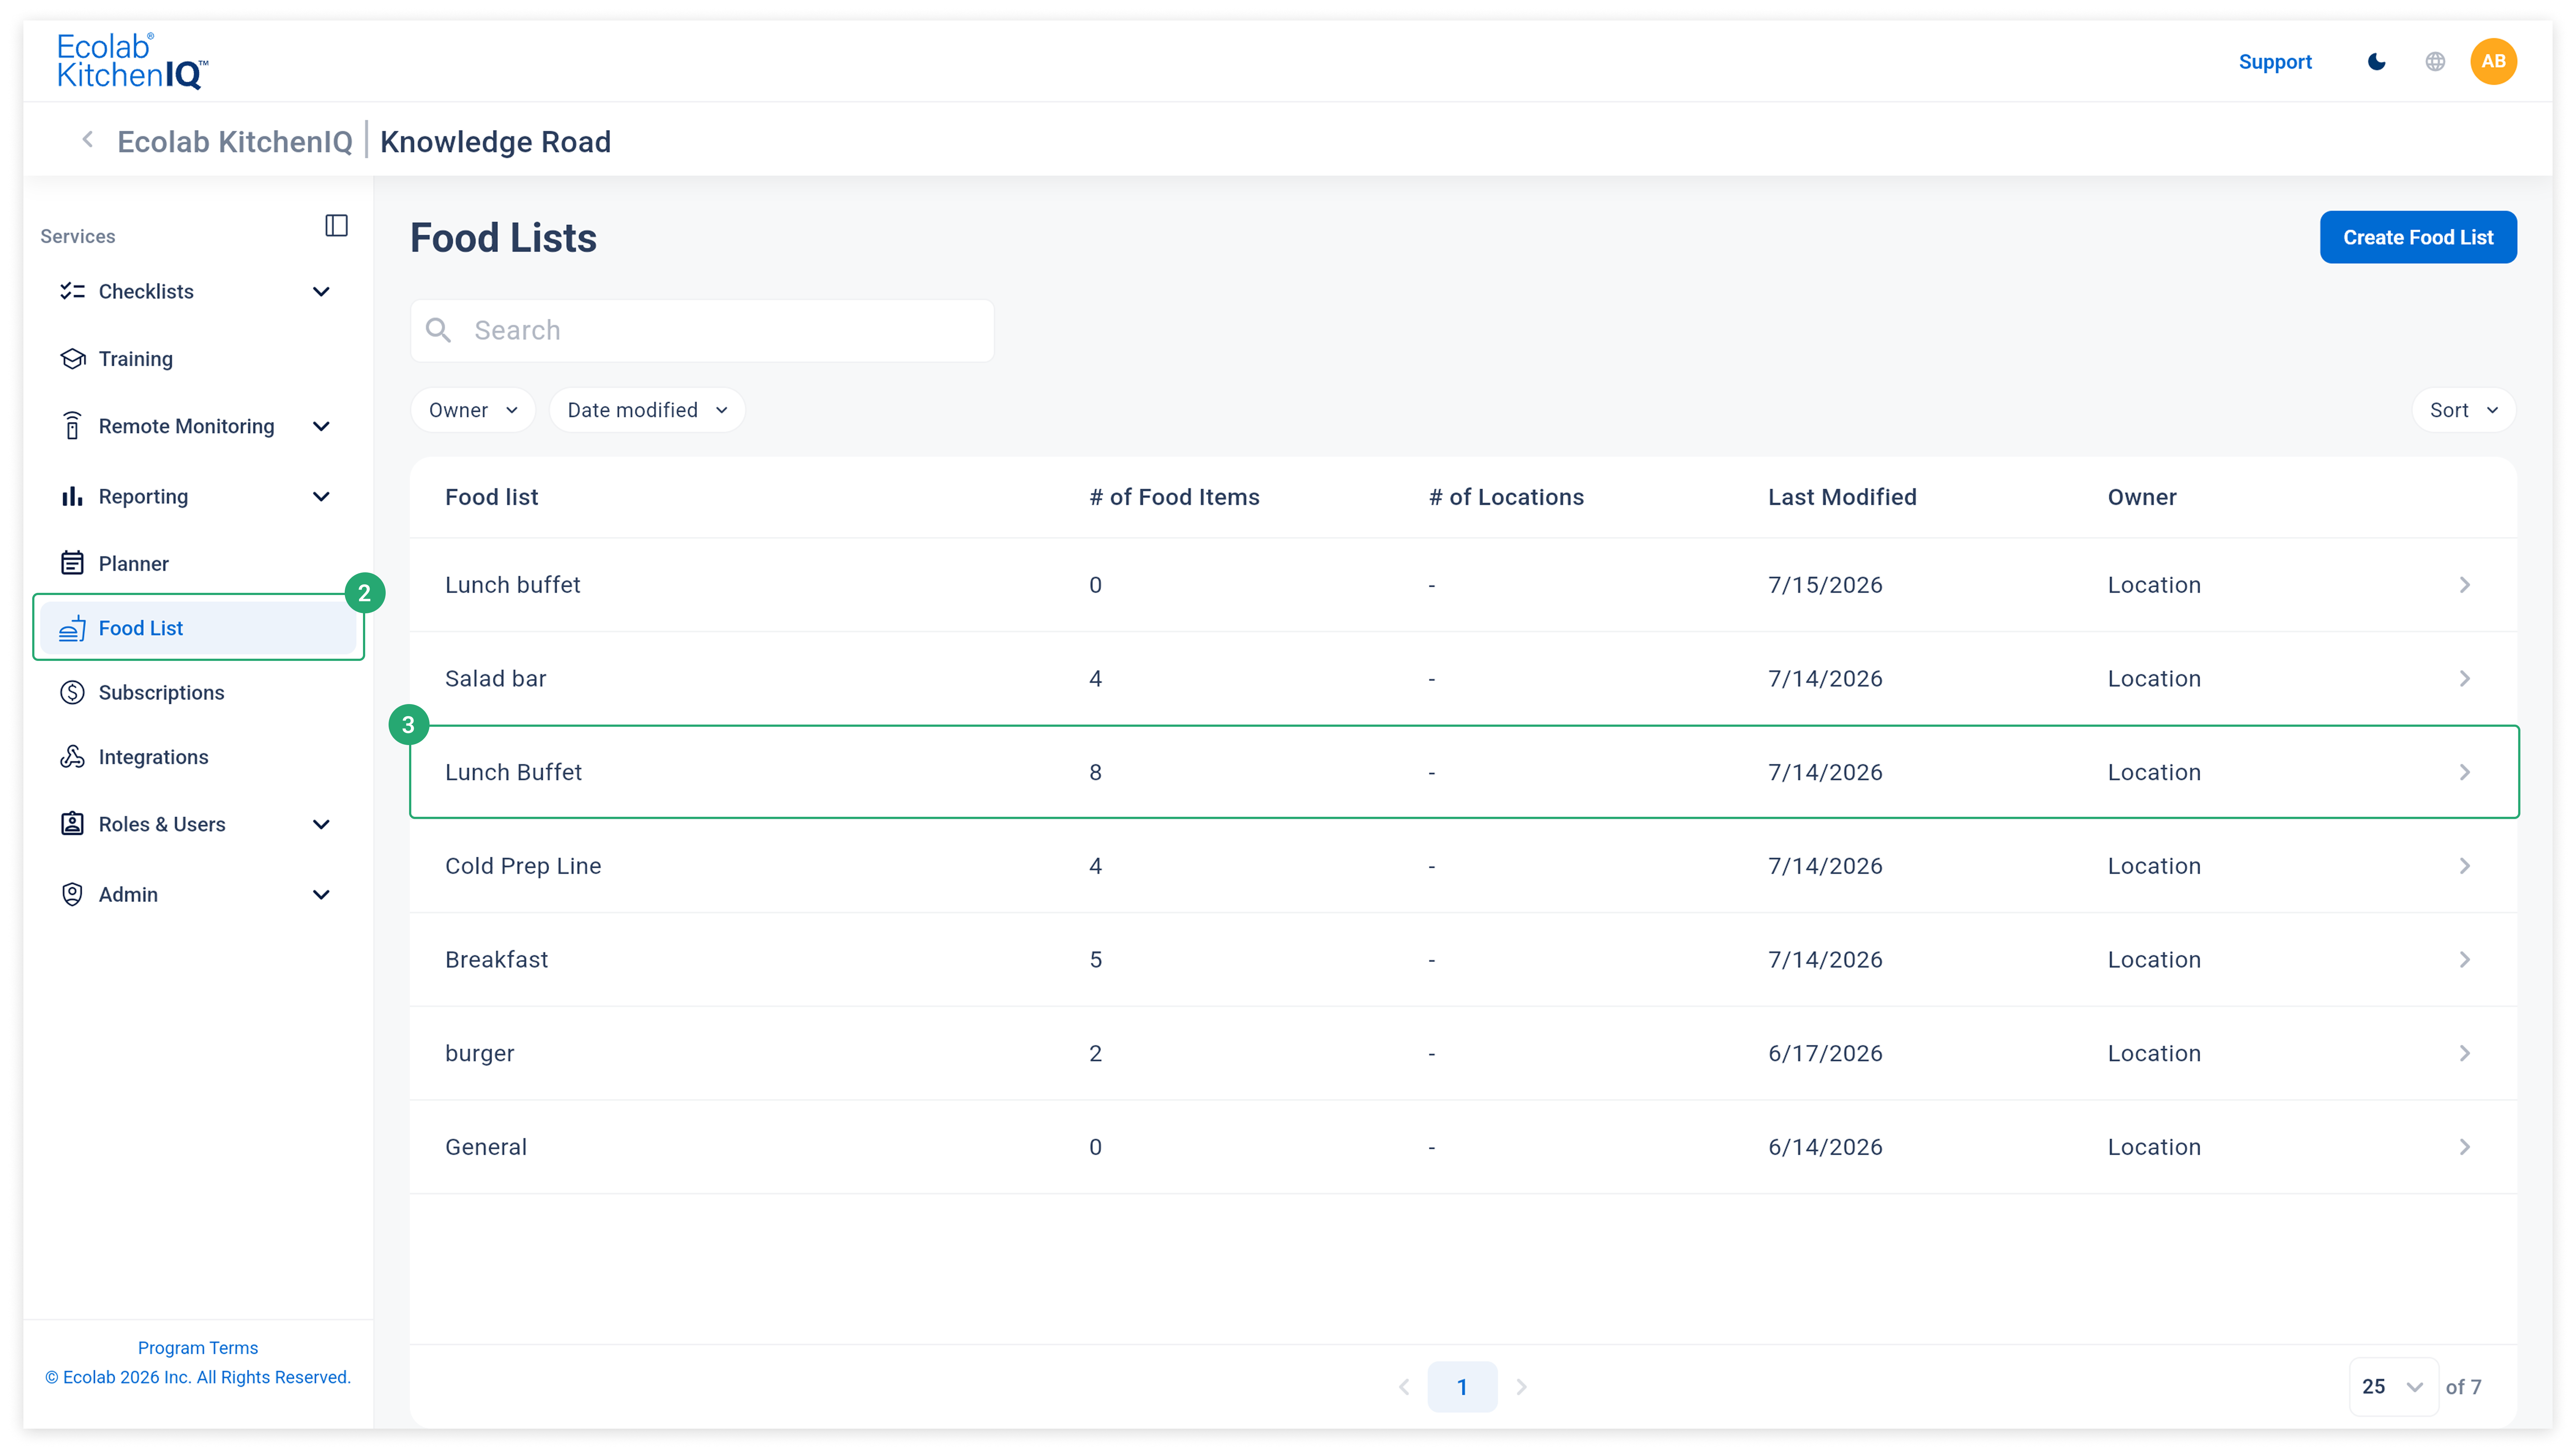Open the Breakfast row arrow

2465,960
